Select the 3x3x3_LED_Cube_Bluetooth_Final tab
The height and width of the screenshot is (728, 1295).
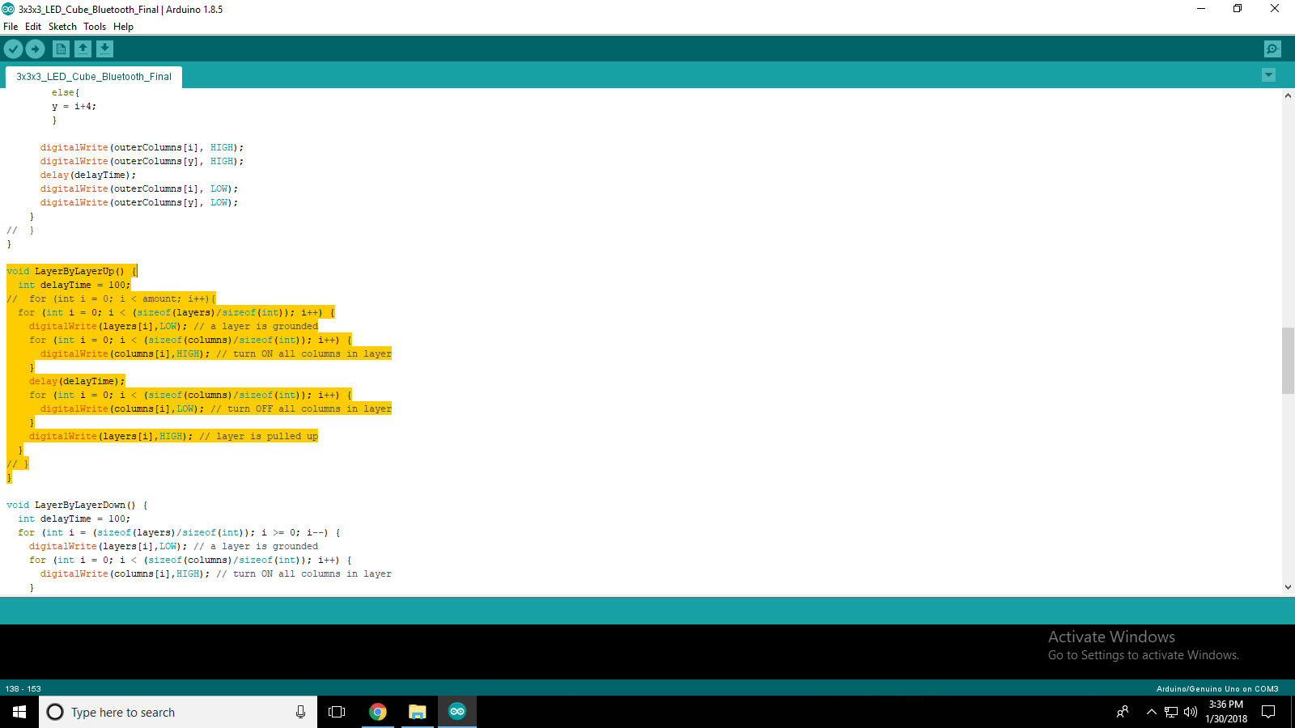tap(94, 77)
